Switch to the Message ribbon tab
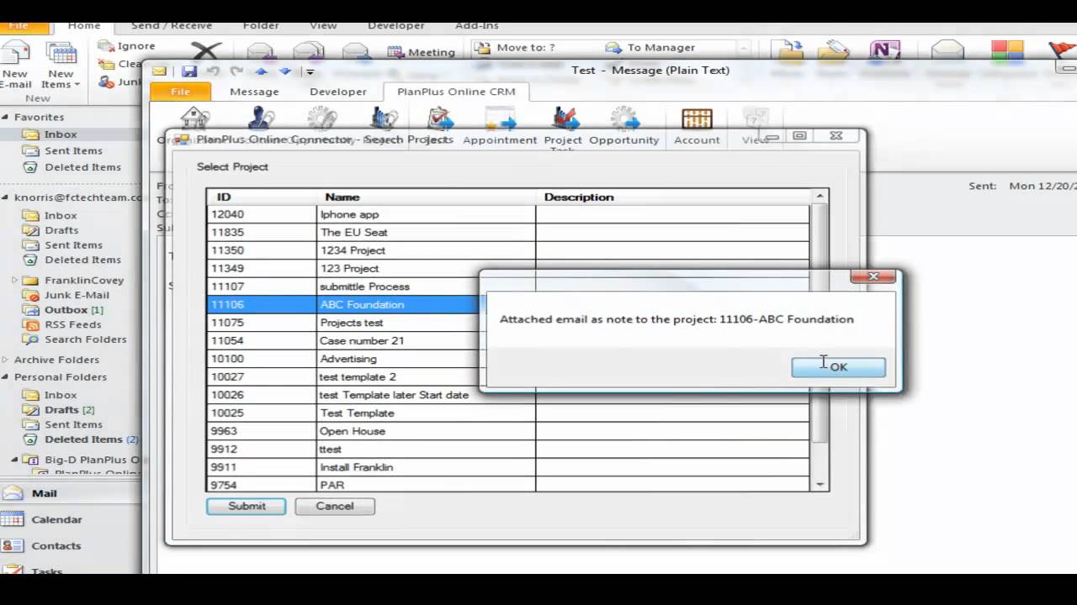 [x=254, y=92]
